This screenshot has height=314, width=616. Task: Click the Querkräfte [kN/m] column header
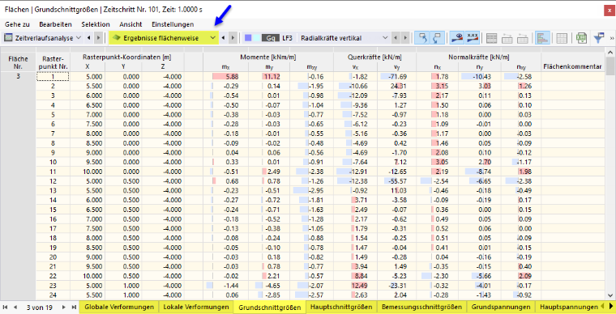pyautogui.click(x=374, y=57)
